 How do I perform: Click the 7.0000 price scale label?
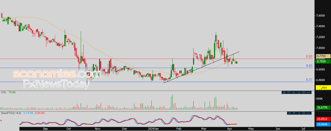click(x=320, y=48)
